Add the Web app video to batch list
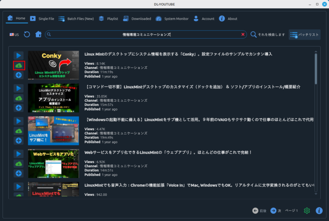Image resolution: width=329 pixels, height=221 pixels. click(x=19, y=174)
